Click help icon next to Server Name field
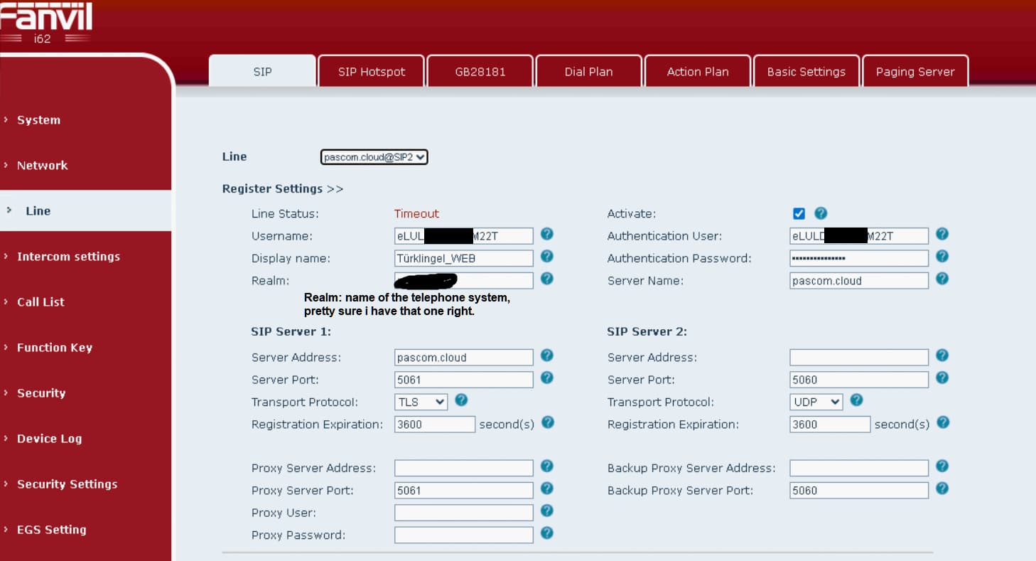This screenshot has height=561, width=1036. tap(941, 279)
